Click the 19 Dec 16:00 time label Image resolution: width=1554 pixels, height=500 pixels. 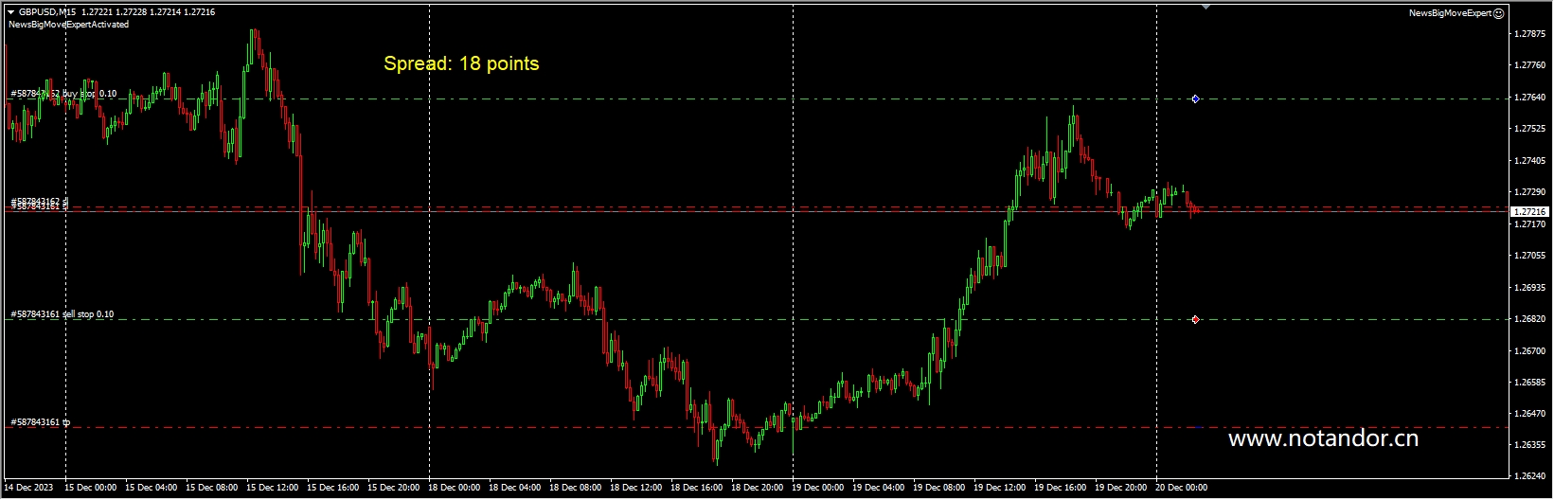pos(1062,488)
